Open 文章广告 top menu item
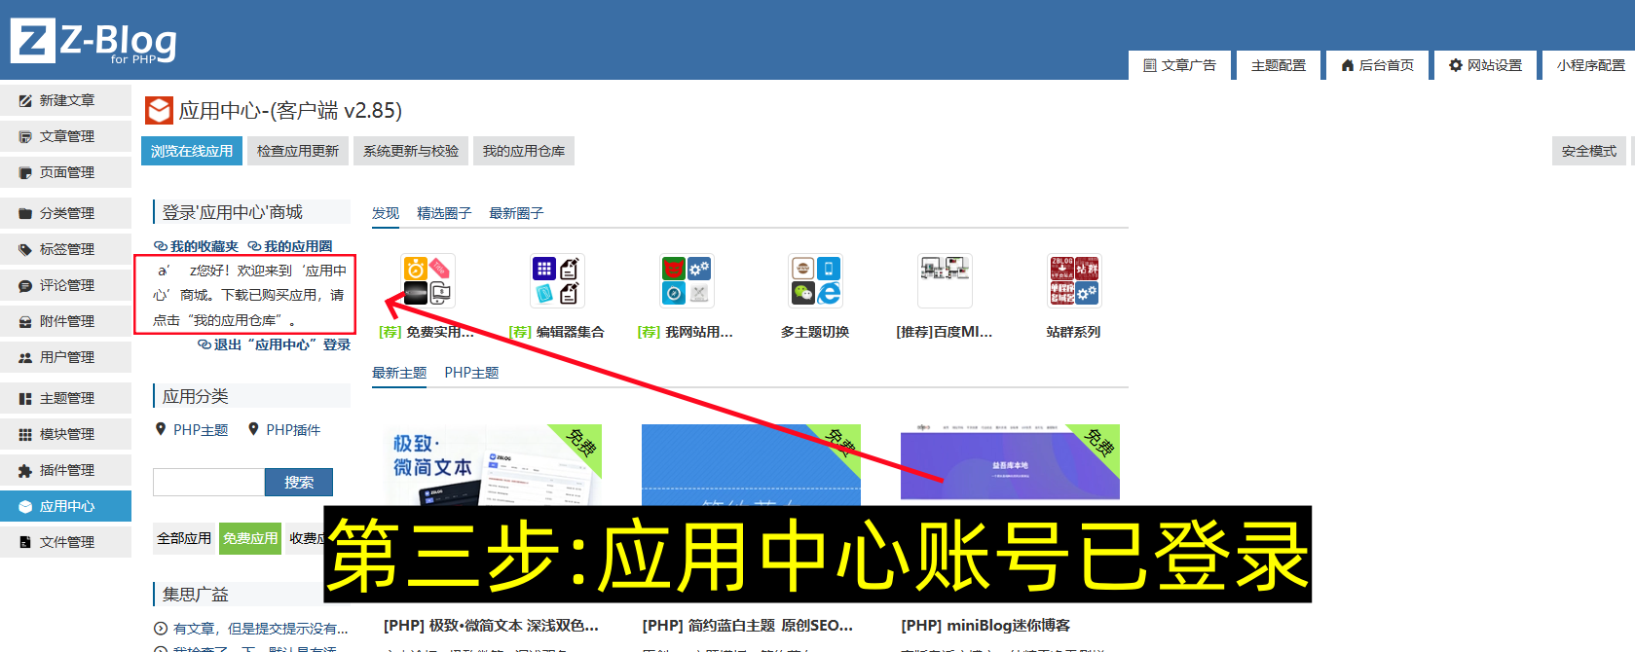 [1179, 65]
